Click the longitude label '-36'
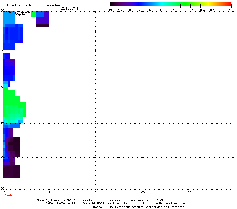This screenshot has width=237, height=209. tap(142, 192)
